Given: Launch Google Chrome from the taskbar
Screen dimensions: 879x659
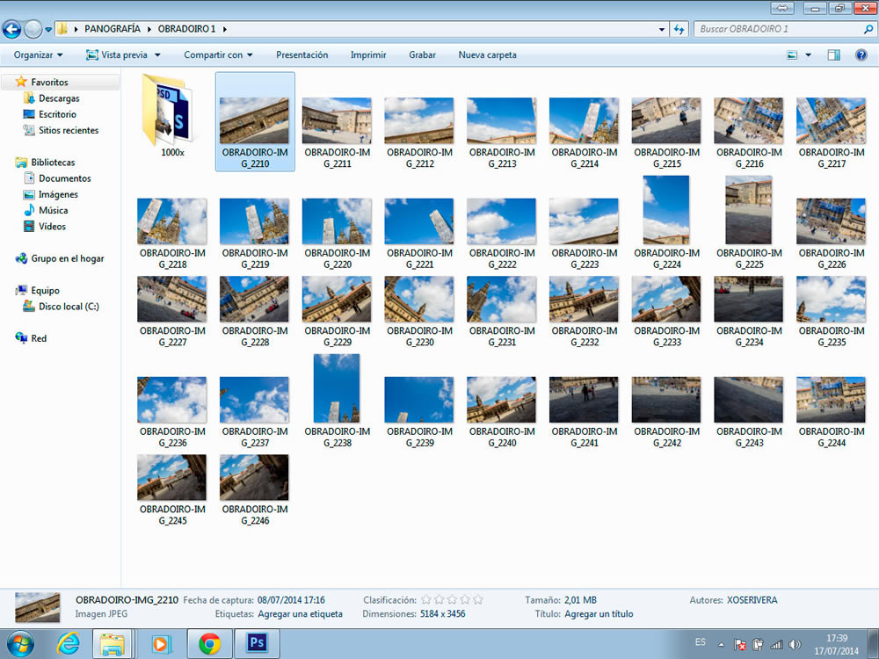Looking at the screenshot, I should pyautogui.click(x=209, y=643).
